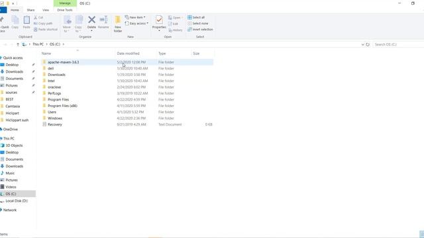Open the sources pinned folder
This screenshot has height=238, width=424.
tap(11, 93)
